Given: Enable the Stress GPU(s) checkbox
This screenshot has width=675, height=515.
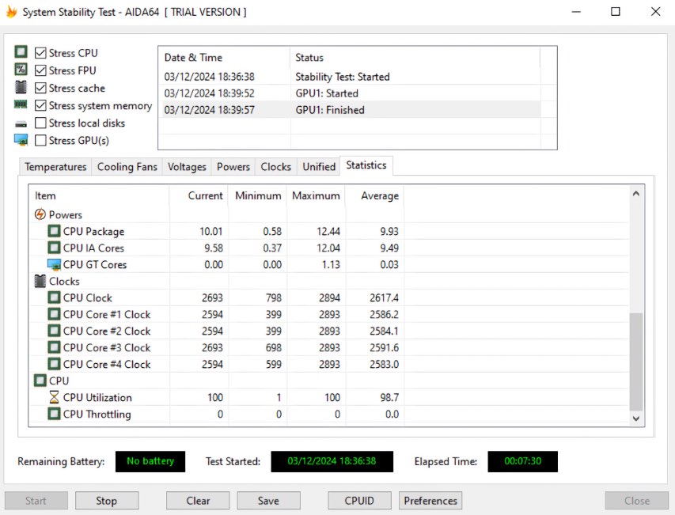Looking at the screenshot, I should pos(40,140).
